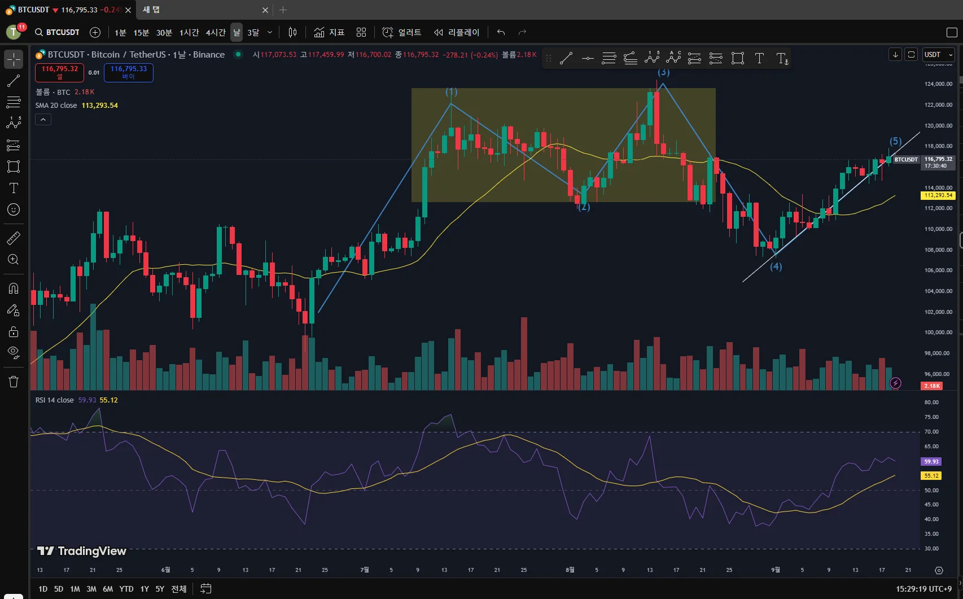The width and height of the screenshot is (963, 599).
Task: Open the USDT currency dropdown
Action: (939, 55)
